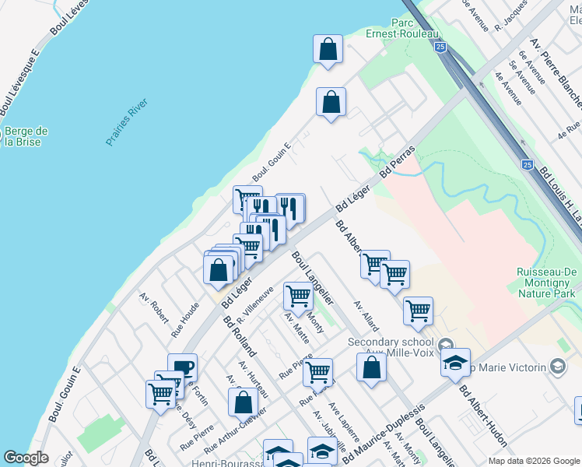Image resolution: width=582 pixels, height=467 pixels.
Task: Select the R. Villeneuve street label
Action: [x=255, y=305]
